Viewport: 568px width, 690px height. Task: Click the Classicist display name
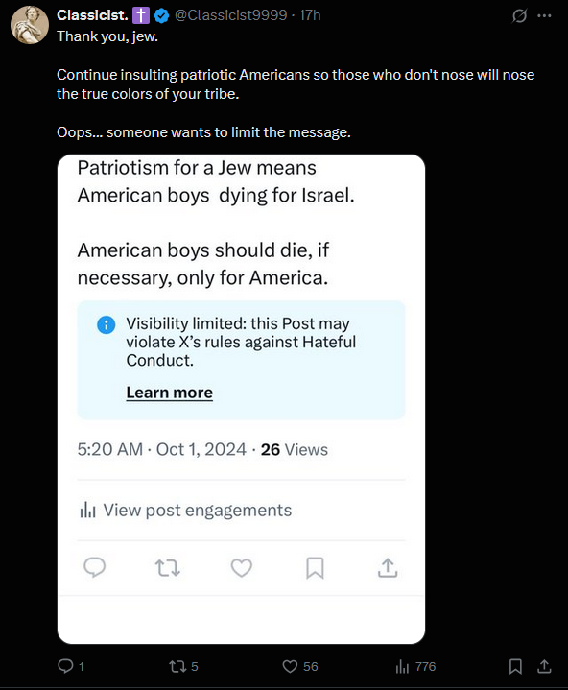point(92,15)
